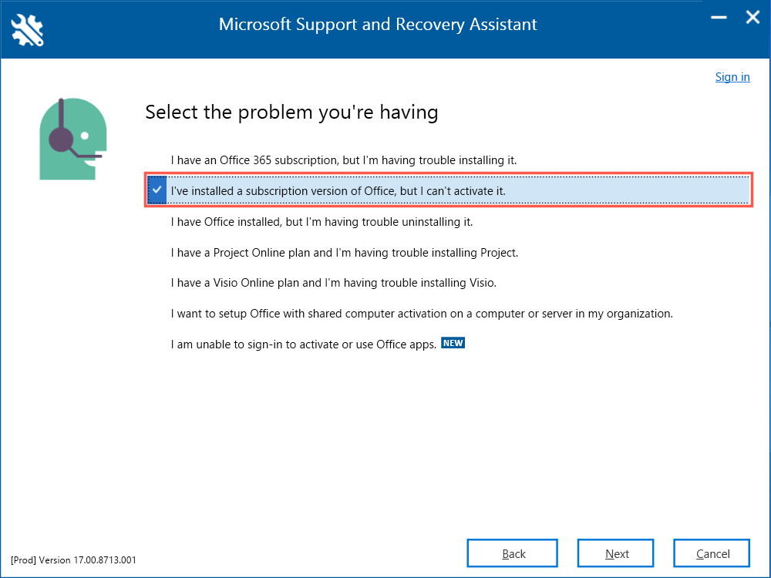Click the NEW badge beside sign-in option
Screen dimensions: 771x578
coord(453,344)
